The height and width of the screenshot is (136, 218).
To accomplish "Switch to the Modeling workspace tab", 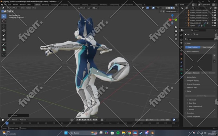I will coord(46,4).
